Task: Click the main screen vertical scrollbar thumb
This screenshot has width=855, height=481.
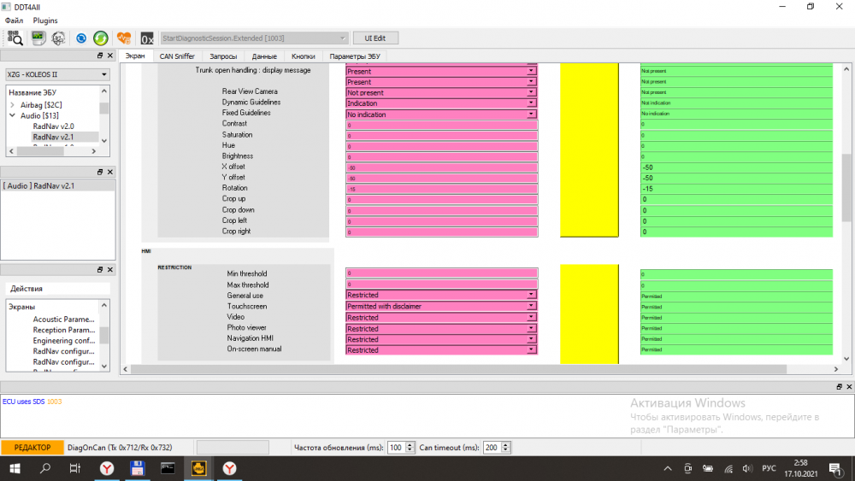Action: tap(846, 188)
